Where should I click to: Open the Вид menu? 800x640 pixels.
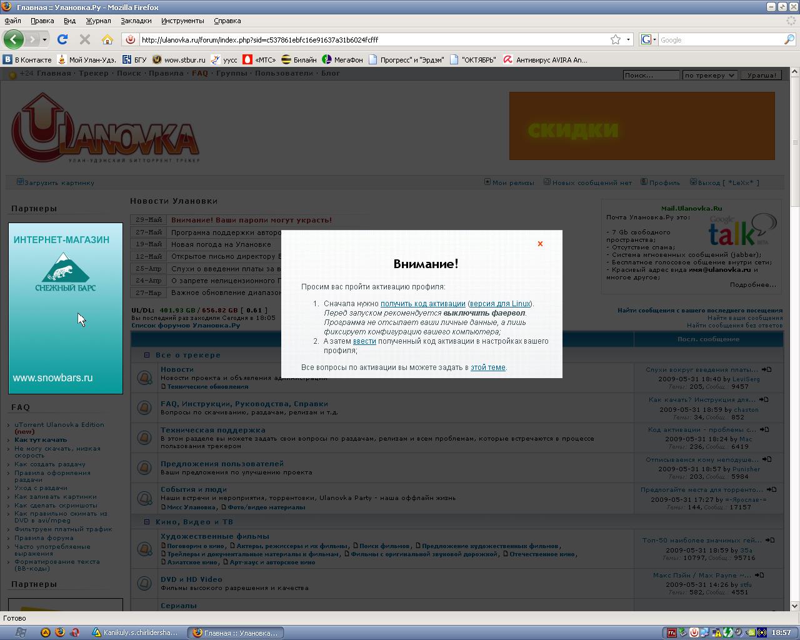(69, 21)
